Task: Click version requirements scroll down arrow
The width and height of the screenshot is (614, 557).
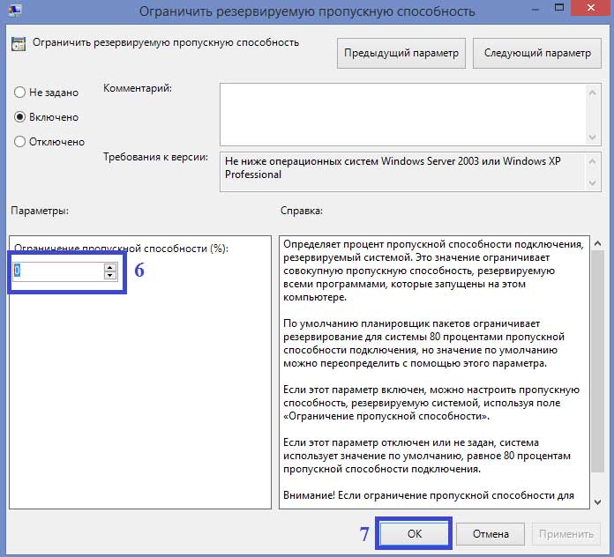Action: (x=594, y=182)
